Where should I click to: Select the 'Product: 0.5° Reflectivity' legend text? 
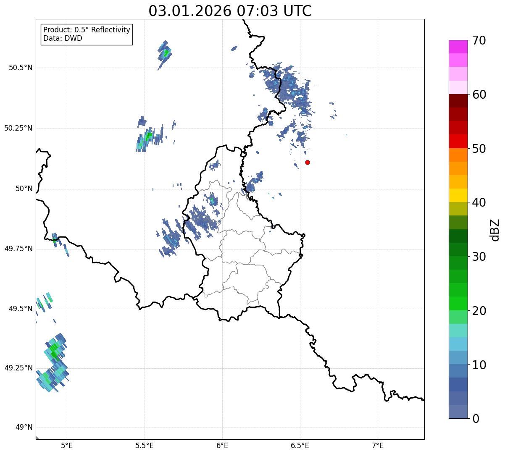87,30
